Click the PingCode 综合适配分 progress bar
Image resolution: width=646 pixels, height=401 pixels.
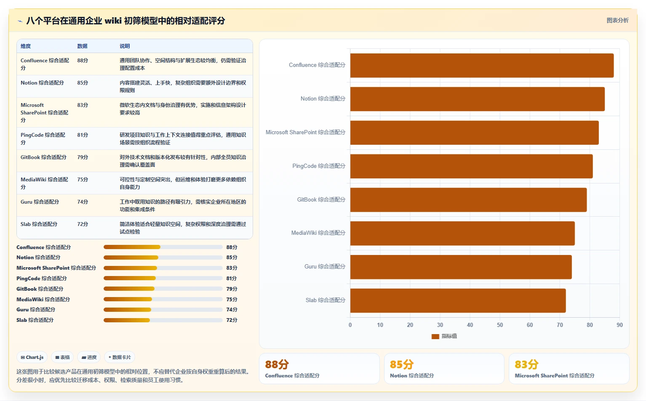163,278
